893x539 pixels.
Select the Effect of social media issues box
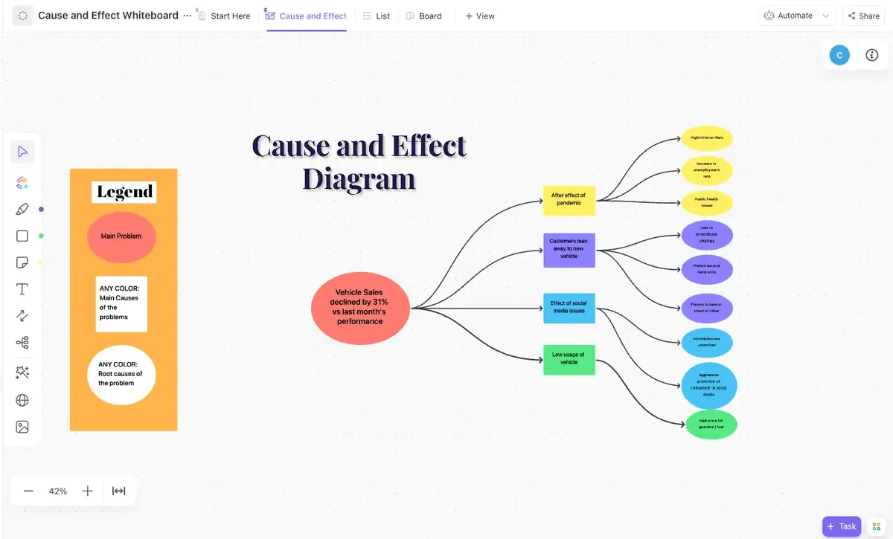point(569,307)
